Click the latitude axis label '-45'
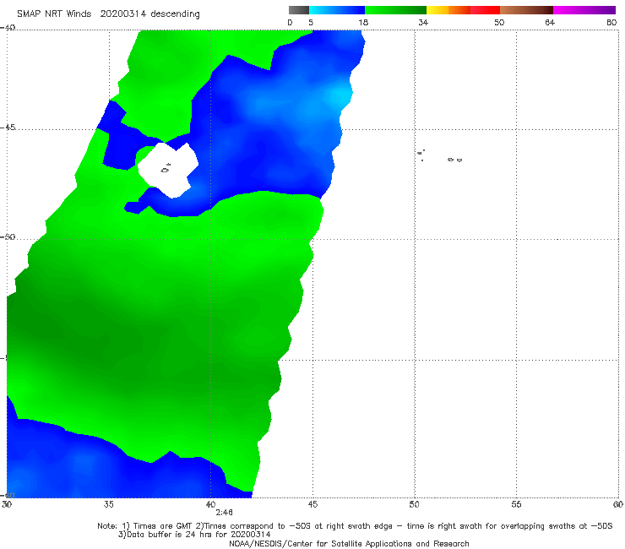Image resolution: width=625 pixels, height=549 pixels. (8, 128)
